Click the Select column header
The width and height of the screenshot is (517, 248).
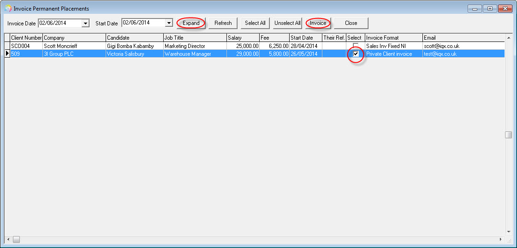356,38
